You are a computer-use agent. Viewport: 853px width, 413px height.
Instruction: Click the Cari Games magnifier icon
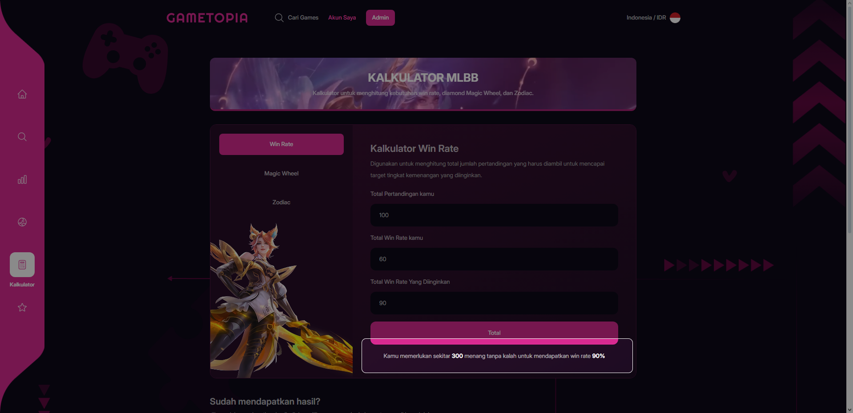pos(279,18)
